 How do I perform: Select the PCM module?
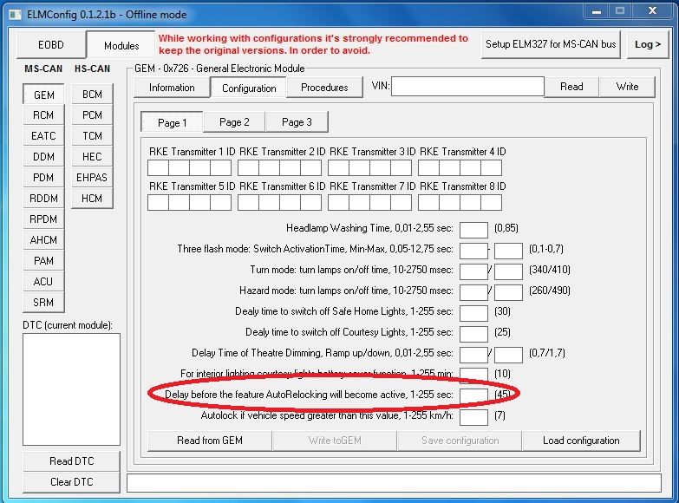(92, 115)
